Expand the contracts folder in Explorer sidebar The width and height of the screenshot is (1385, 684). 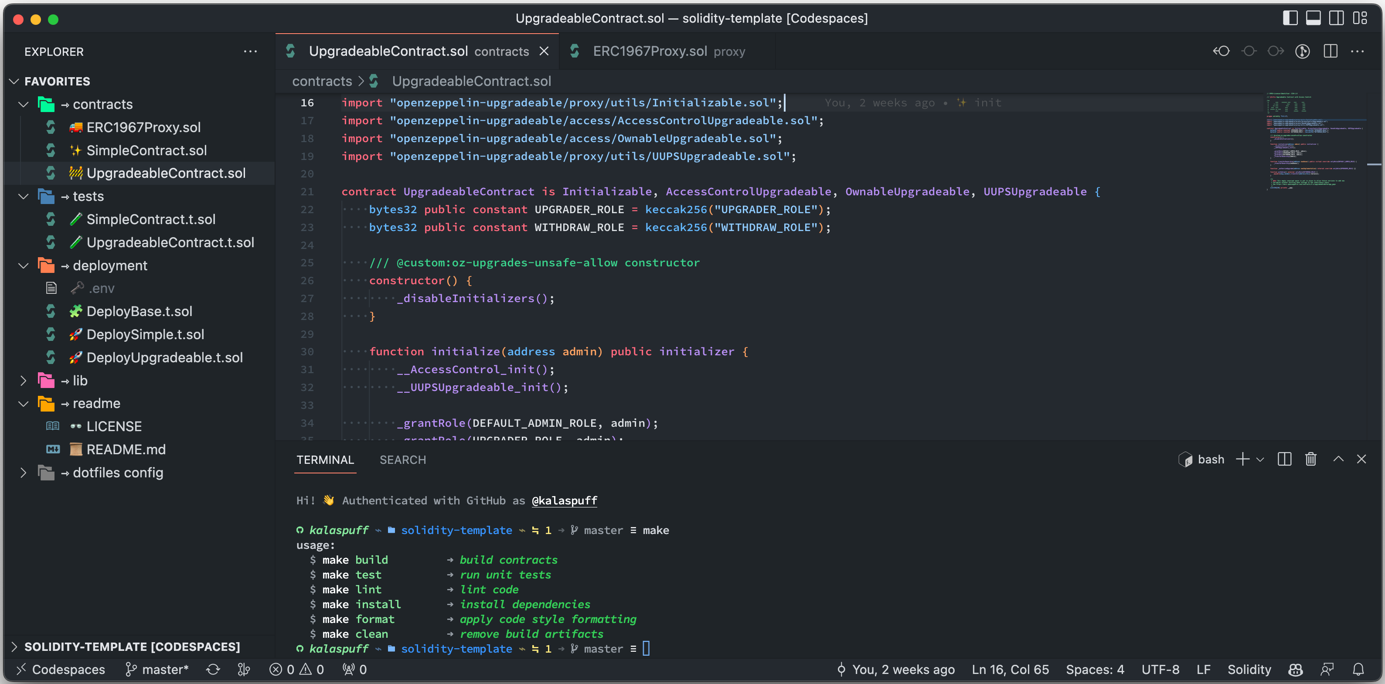pos(25,103)
